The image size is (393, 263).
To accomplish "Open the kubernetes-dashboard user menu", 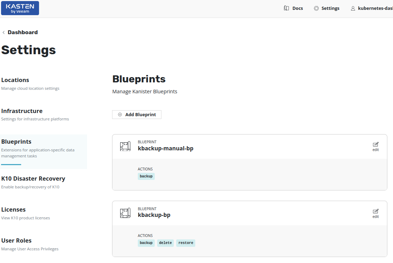I will coord(372,8).
